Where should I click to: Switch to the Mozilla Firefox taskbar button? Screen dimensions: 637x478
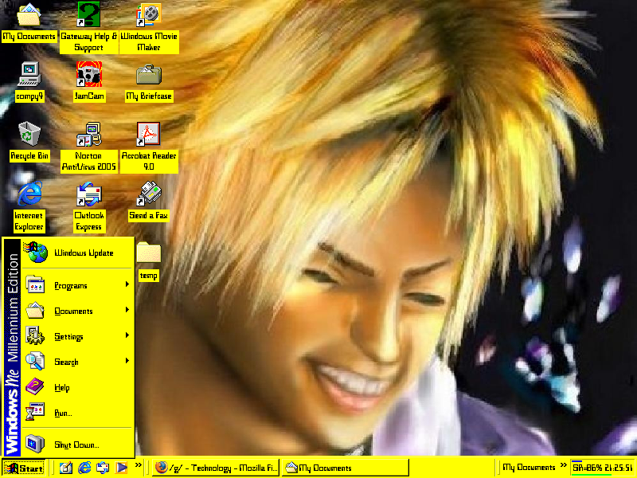(216, 468)
